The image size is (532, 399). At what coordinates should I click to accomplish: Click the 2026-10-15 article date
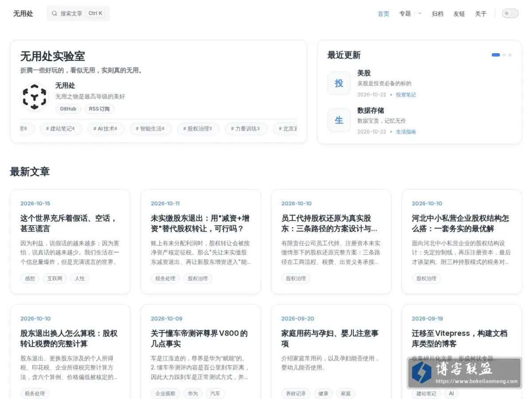(35, 203)
